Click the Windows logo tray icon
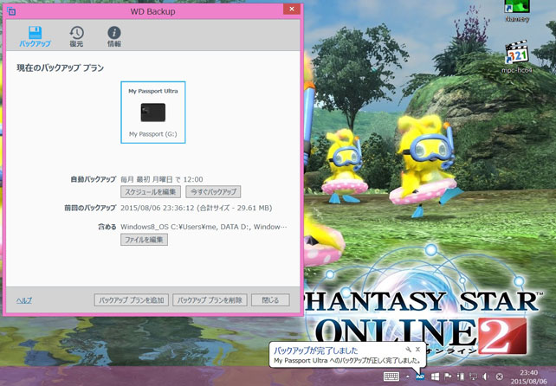556x386 pixels. (435, 376)
